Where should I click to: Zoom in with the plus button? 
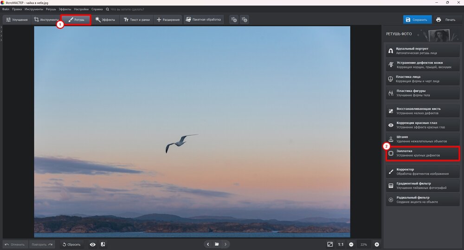tap(377, 244)
